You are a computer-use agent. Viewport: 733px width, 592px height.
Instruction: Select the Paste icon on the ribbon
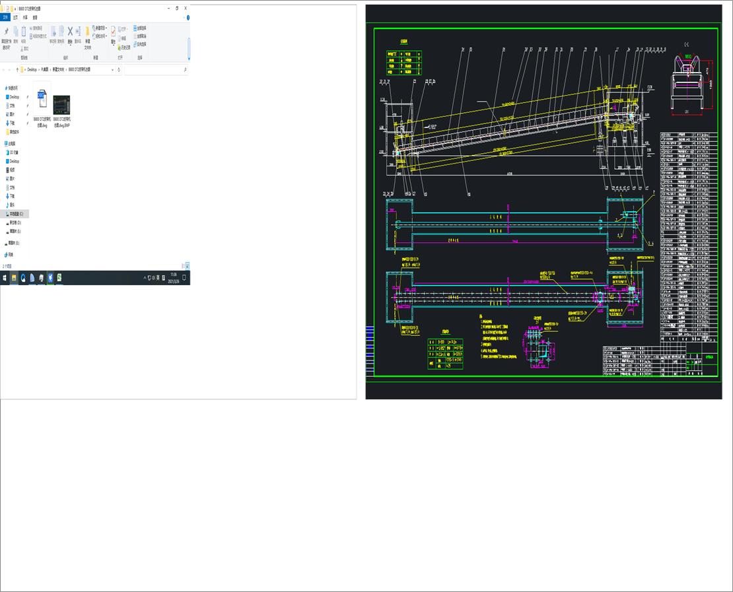(x=23, y=30)
